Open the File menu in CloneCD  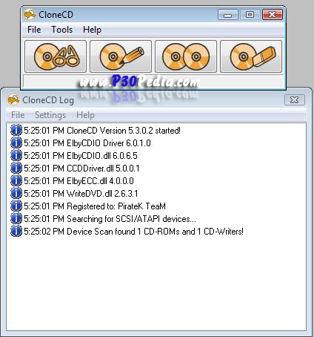(34, 30)
